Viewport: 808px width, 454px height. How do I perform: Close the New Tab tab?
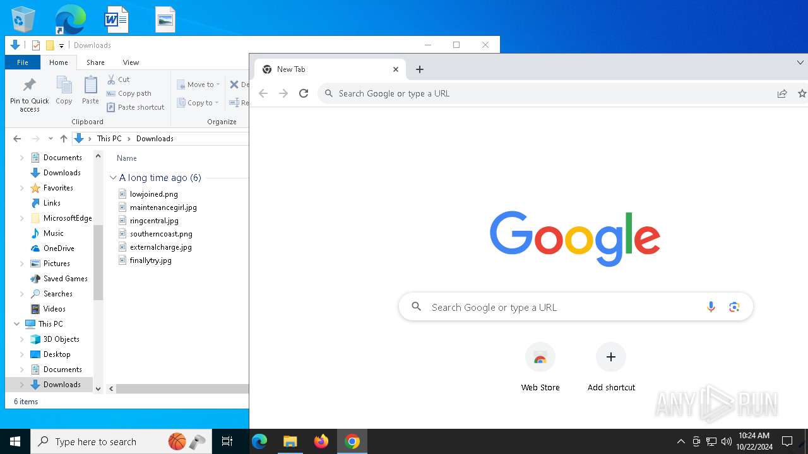(x=396, y=69)
